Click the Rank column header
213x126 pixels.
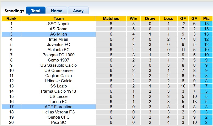11,19
